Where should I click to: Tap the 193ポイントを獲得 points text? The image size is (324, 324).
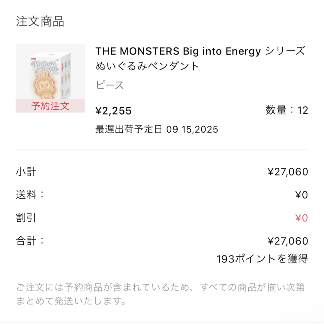pos(262,259)
